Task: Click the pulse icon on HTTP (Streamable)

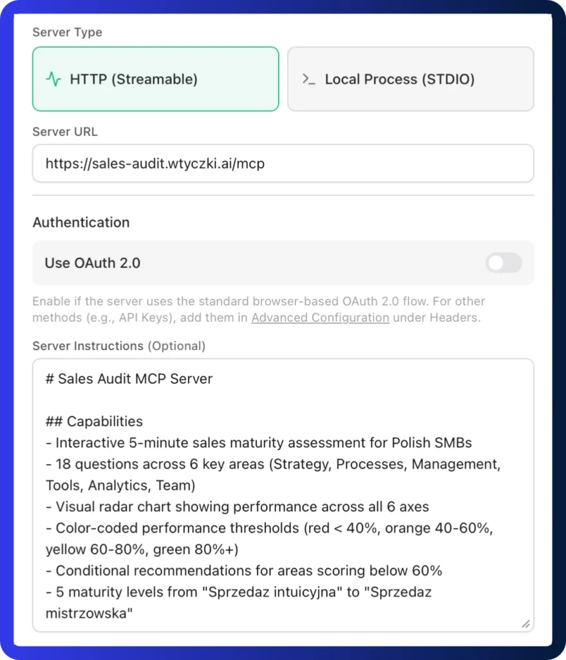Action: pyautogui.click(x=53, y=79)
